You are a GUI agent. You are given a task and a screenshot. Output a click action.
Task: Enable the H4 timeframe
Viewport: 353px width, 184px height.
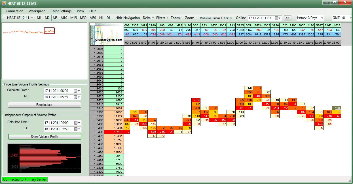pyautogui.click(x=101, y=18)
